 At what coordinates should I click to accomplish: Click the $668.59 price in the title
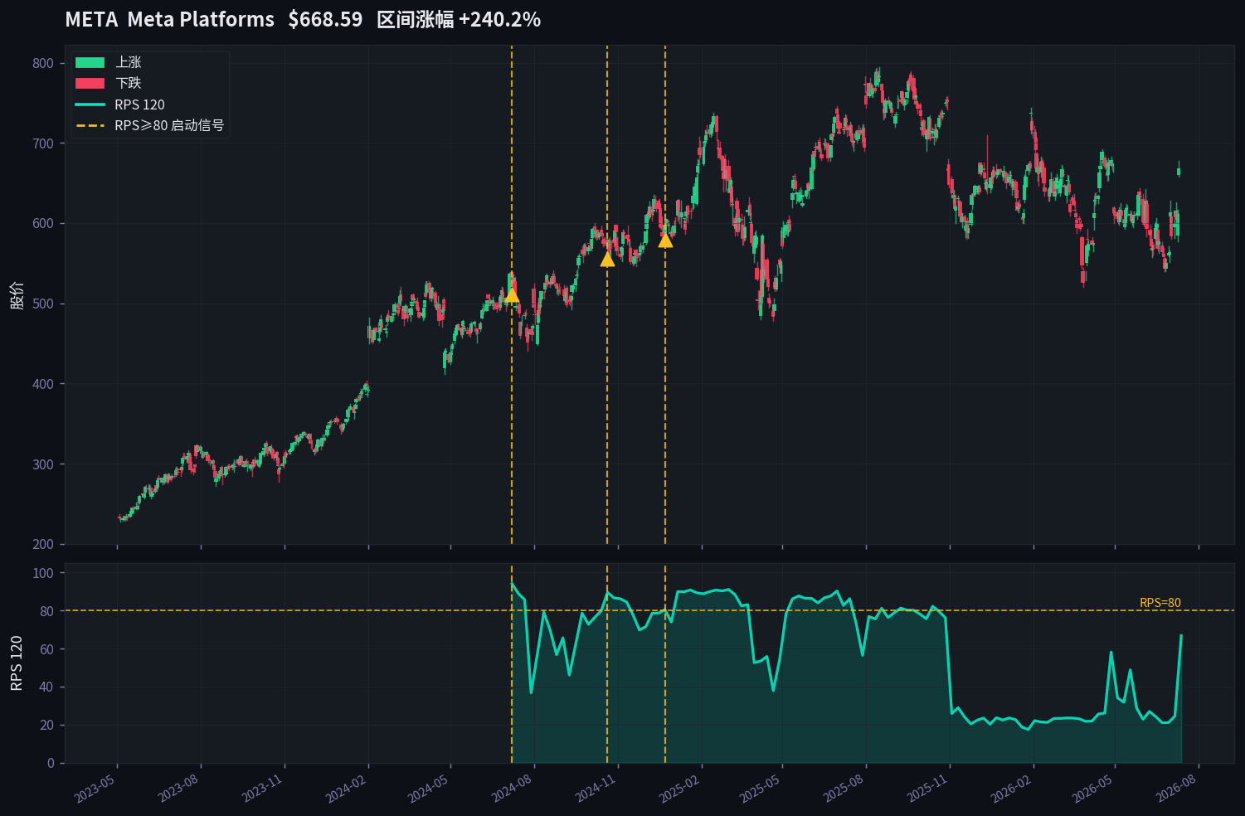pyautogui.click(x=325, y=19)
